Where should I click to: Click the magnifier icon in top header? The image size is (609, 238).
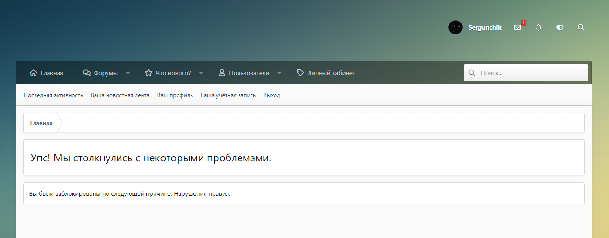click(x=581, y=28)
